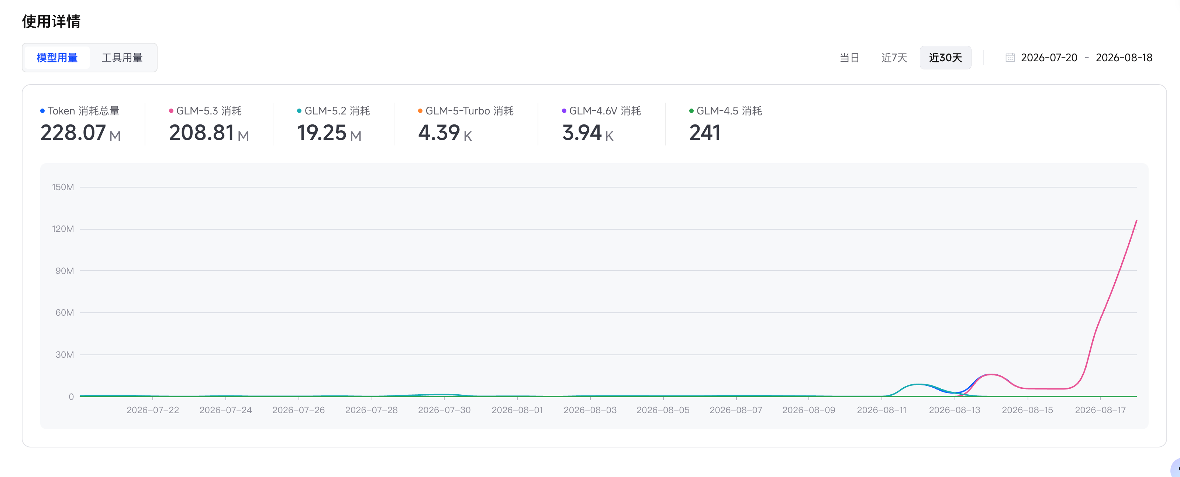Click the 4.39 K value

(445, 133)
